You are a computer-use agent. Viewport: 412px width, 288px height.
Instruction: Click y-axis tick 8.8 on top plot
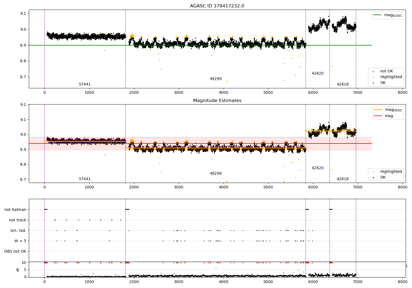(x=23, y=61)
